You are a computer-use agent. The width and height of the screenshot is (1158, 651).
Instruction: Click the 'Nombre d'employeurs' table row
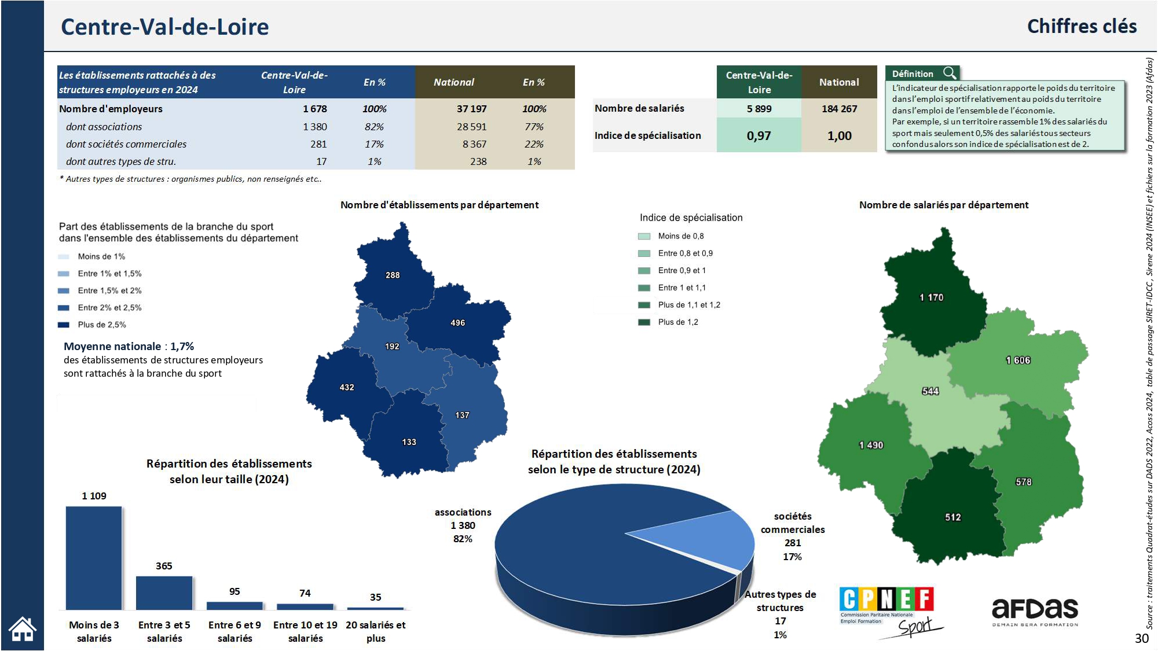(x=111, y=109)
